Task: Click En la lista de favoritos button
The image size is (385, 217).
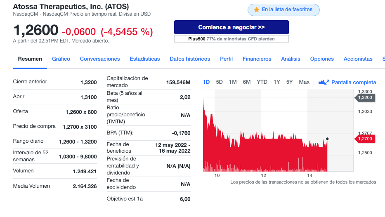Action: [283, 10]
